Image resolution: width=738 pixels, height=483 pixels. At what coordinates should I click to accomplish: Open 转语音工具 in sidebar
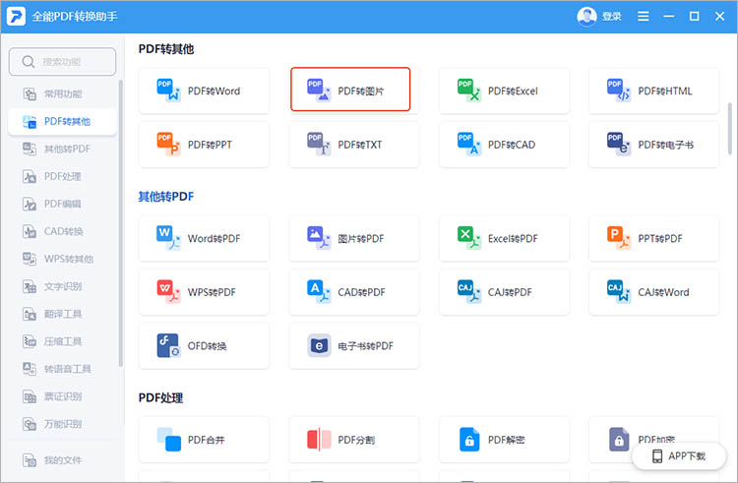[62, 369]
